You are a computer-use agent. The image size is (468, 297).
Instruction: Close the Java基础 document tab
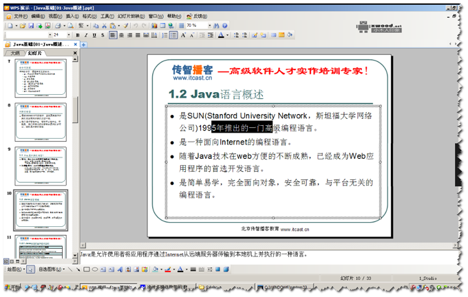tap(75, 45)
